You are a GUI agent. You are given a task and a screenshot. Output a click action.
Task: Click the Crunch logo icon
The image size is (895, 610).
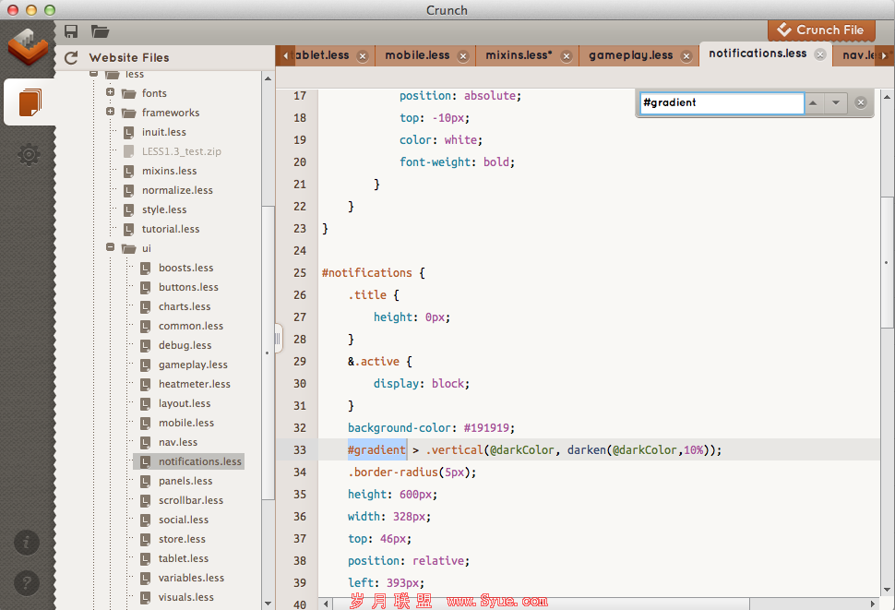coord(28,46)
